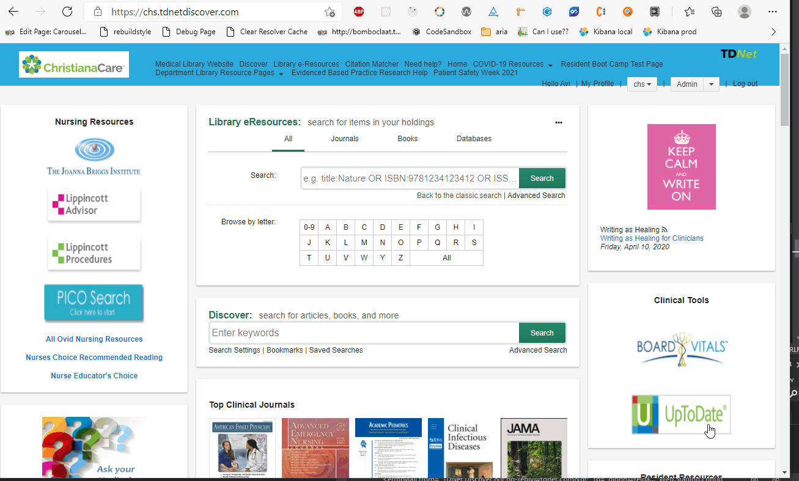The image size is (799, 481).
Task: Open the JAMA journal cover
Action: coord(534,448)
